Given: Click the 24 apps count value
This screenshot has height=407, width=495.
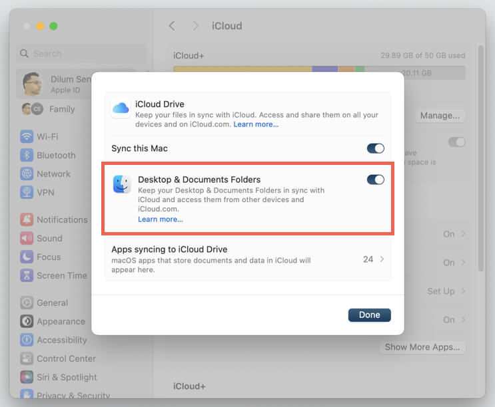Looking at the screenshot, I should (368, 259).
